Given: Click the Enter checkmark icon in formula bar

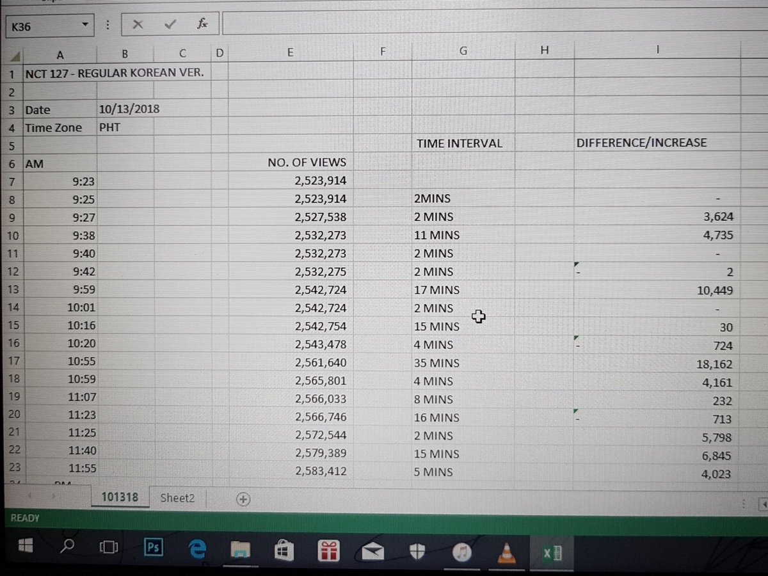Looking at the screenshot, I should tap(170, 25).
